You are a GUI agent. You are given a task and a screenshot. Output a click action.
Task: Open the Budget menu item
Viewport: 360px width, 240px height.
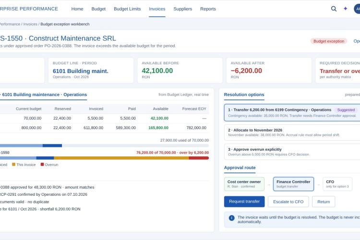pos(98,9)
